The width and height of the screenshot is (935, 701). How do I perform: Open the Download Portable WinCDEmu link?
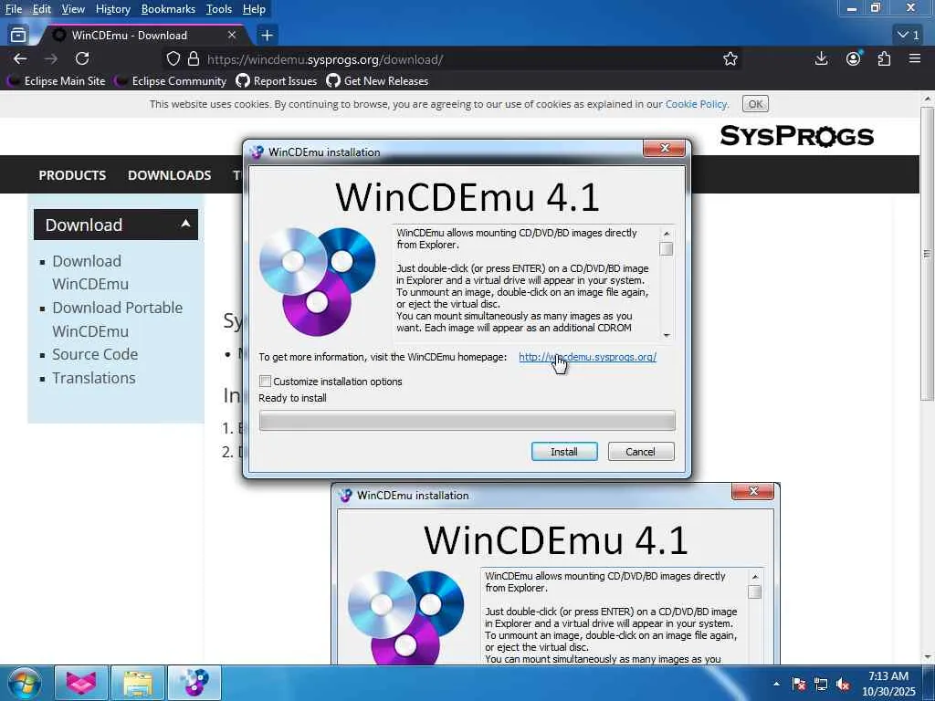(x=117, y=319)
